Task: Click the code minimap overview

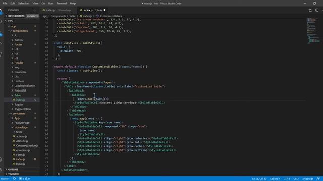Action: 313,31
